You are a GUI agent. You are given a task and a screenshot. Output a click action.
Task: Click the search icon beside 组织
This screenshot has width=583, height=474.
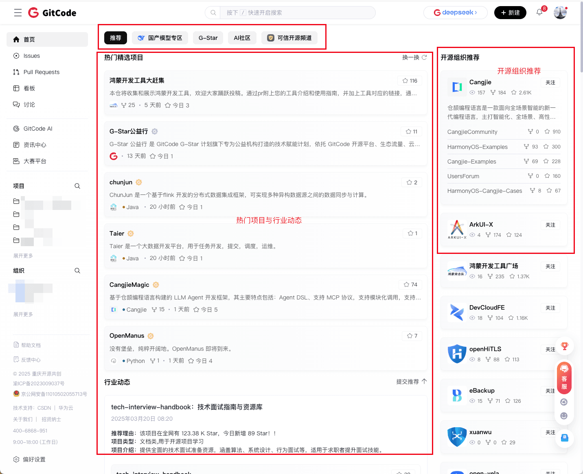pyautogui.click(x=77, y=271)
